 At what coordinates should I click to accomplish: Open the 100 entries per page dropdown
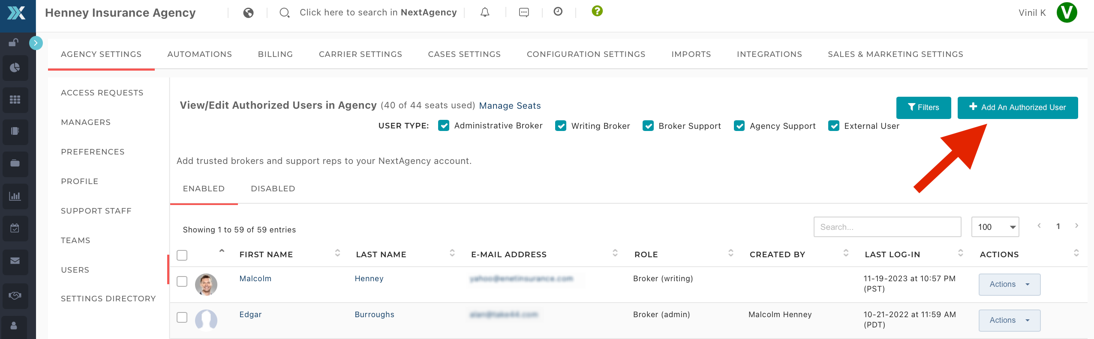[995, 227]
